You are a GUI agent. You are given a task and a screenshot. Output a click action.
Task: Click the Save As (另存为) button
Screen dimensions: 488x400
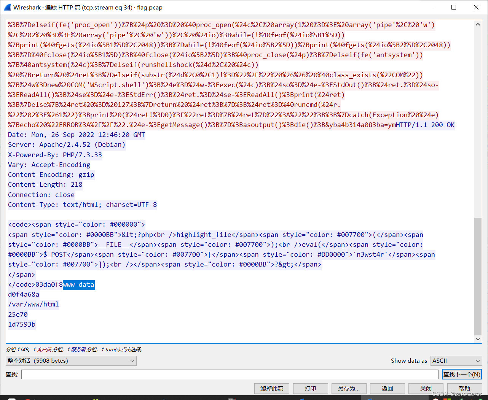(349, 389)
